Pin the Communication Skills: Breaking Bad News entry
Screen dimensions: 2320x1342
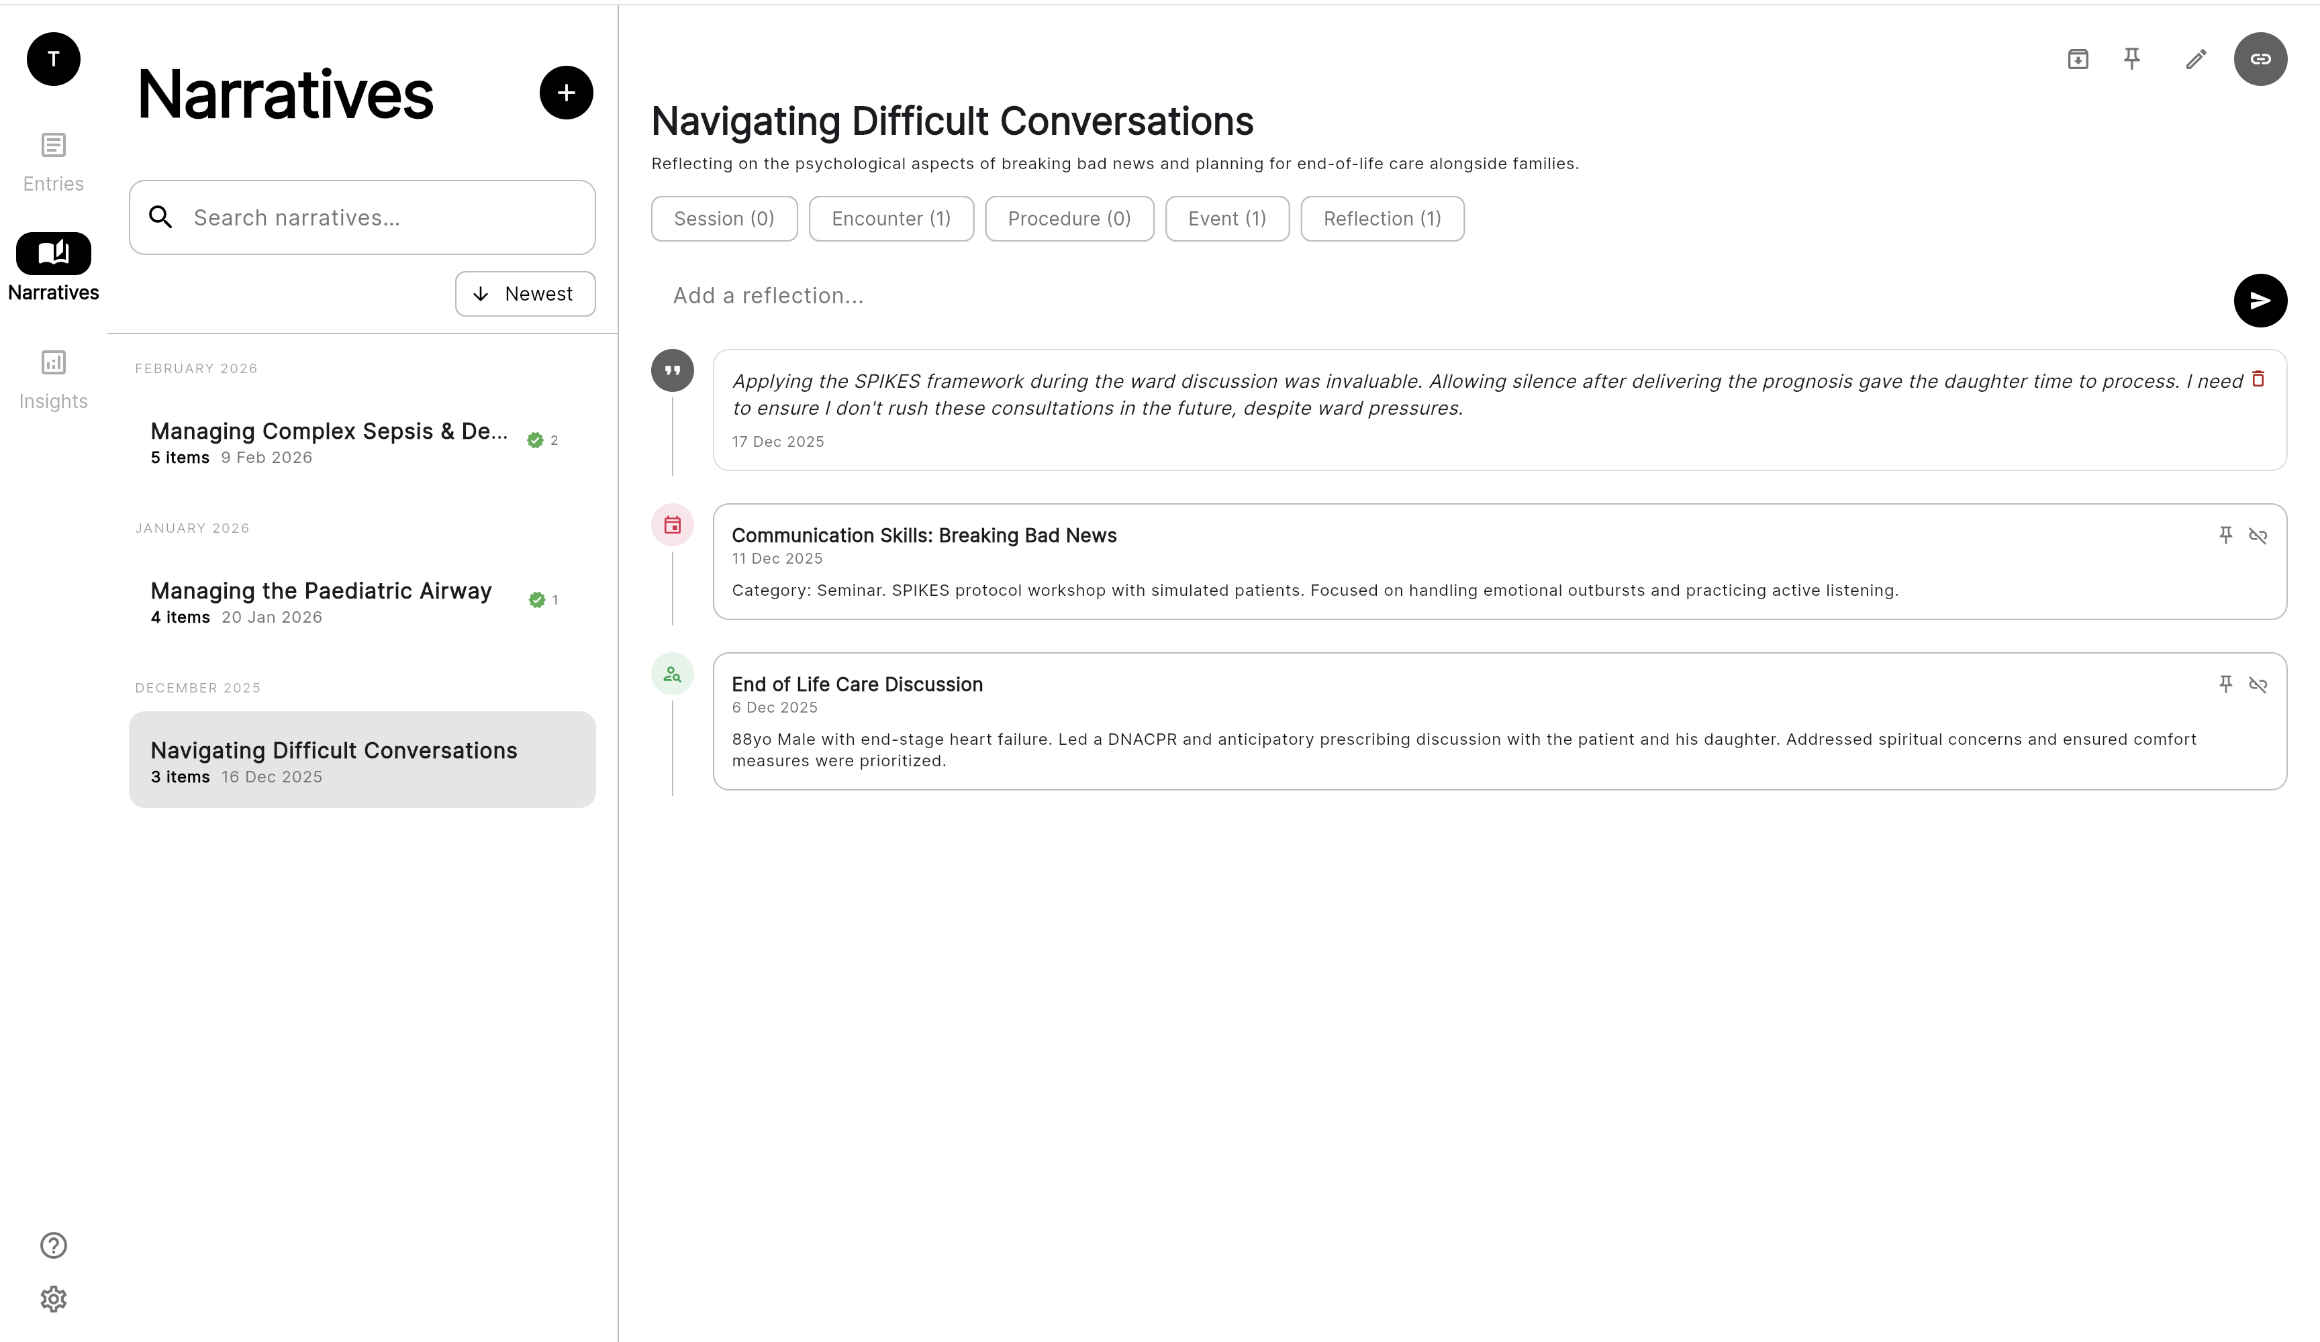[2225, 535]
